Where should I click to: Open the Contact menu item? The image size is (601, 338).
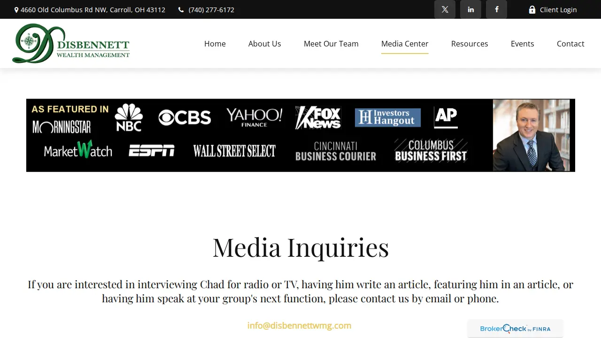[x=570, y=44]
